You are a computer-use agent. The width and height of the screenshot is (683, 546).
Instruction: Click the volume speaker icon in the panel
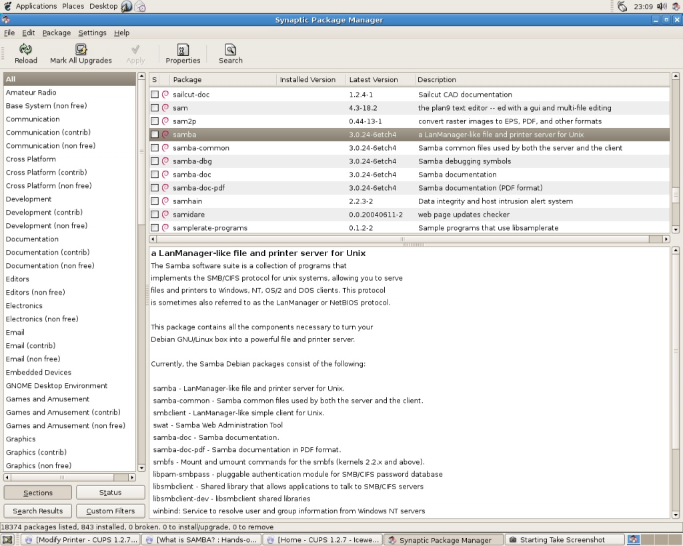(x=662, y=6)
